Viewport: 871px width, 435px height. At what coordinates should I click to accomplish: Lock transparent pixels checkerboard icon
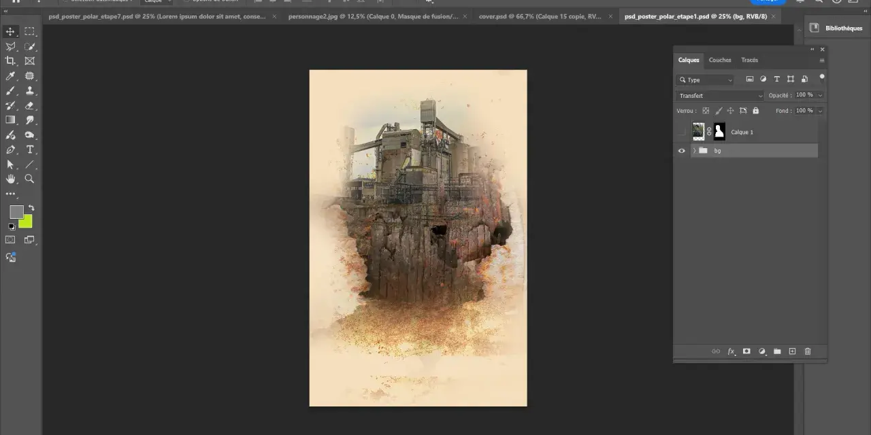(706, 111)
